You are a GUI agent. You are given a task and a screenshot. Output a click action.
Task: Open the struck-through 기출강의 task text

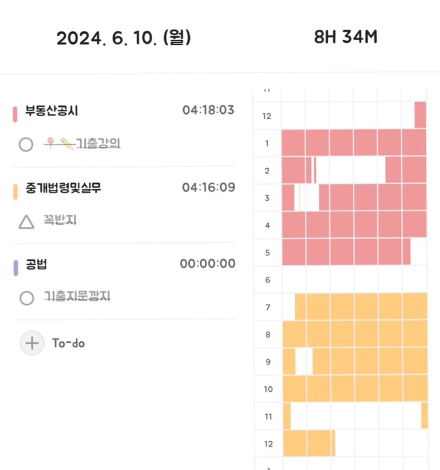point(99,143)
